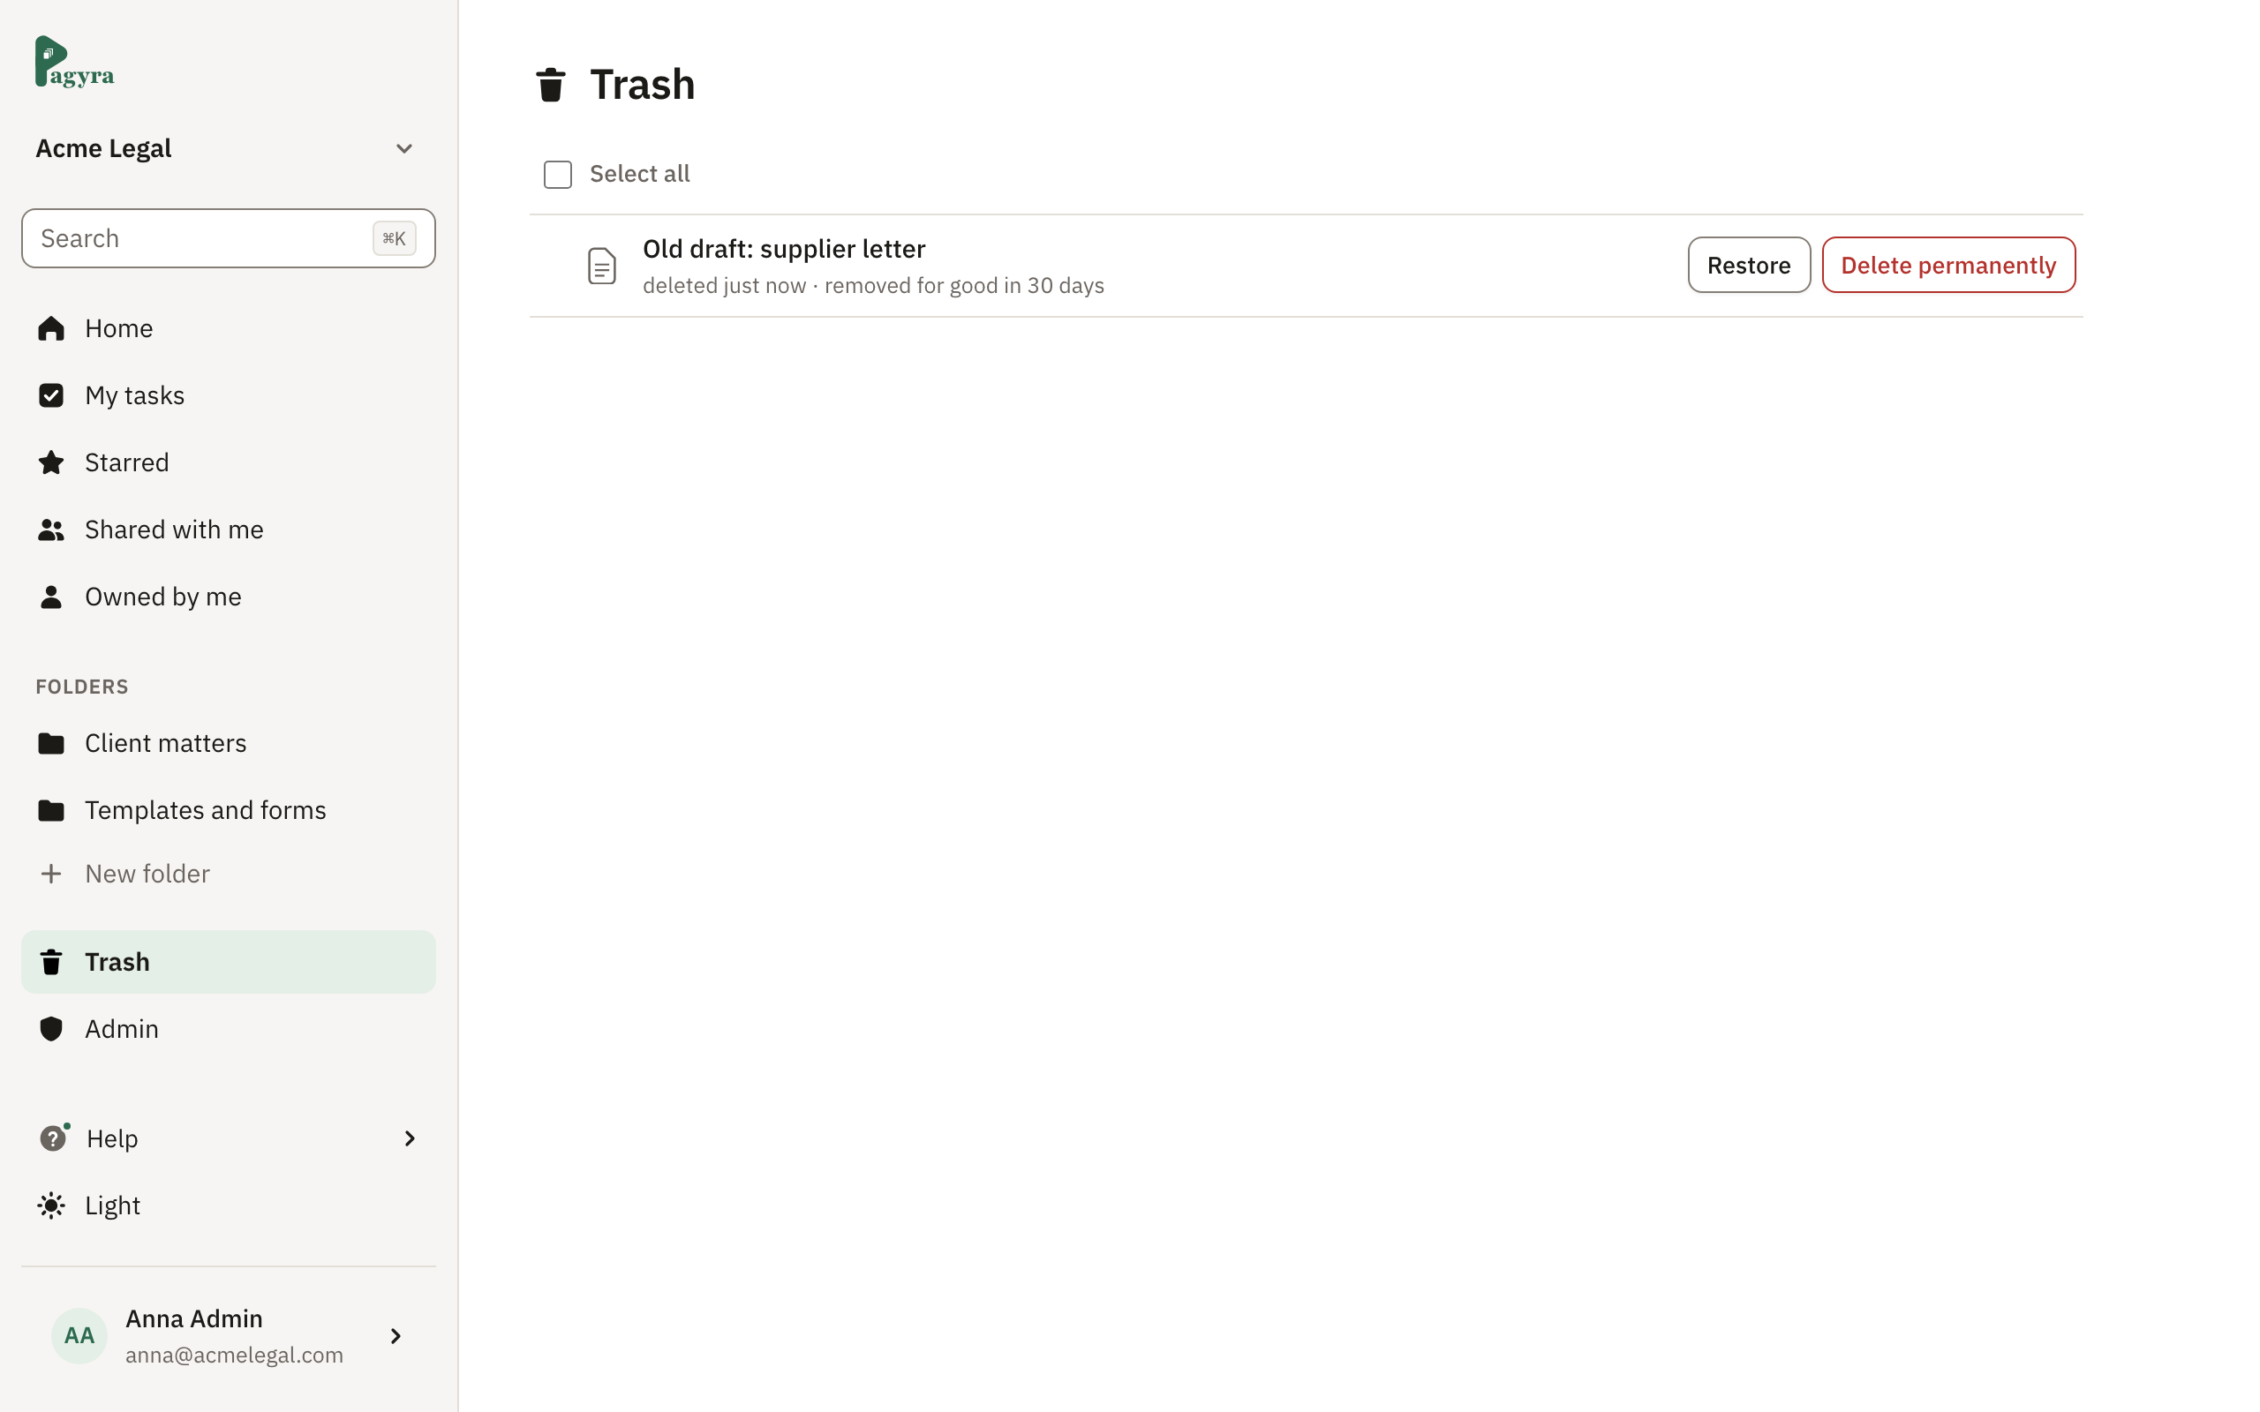Click the deleted just now status text
2260x1412 pixels.
[724, 286]
